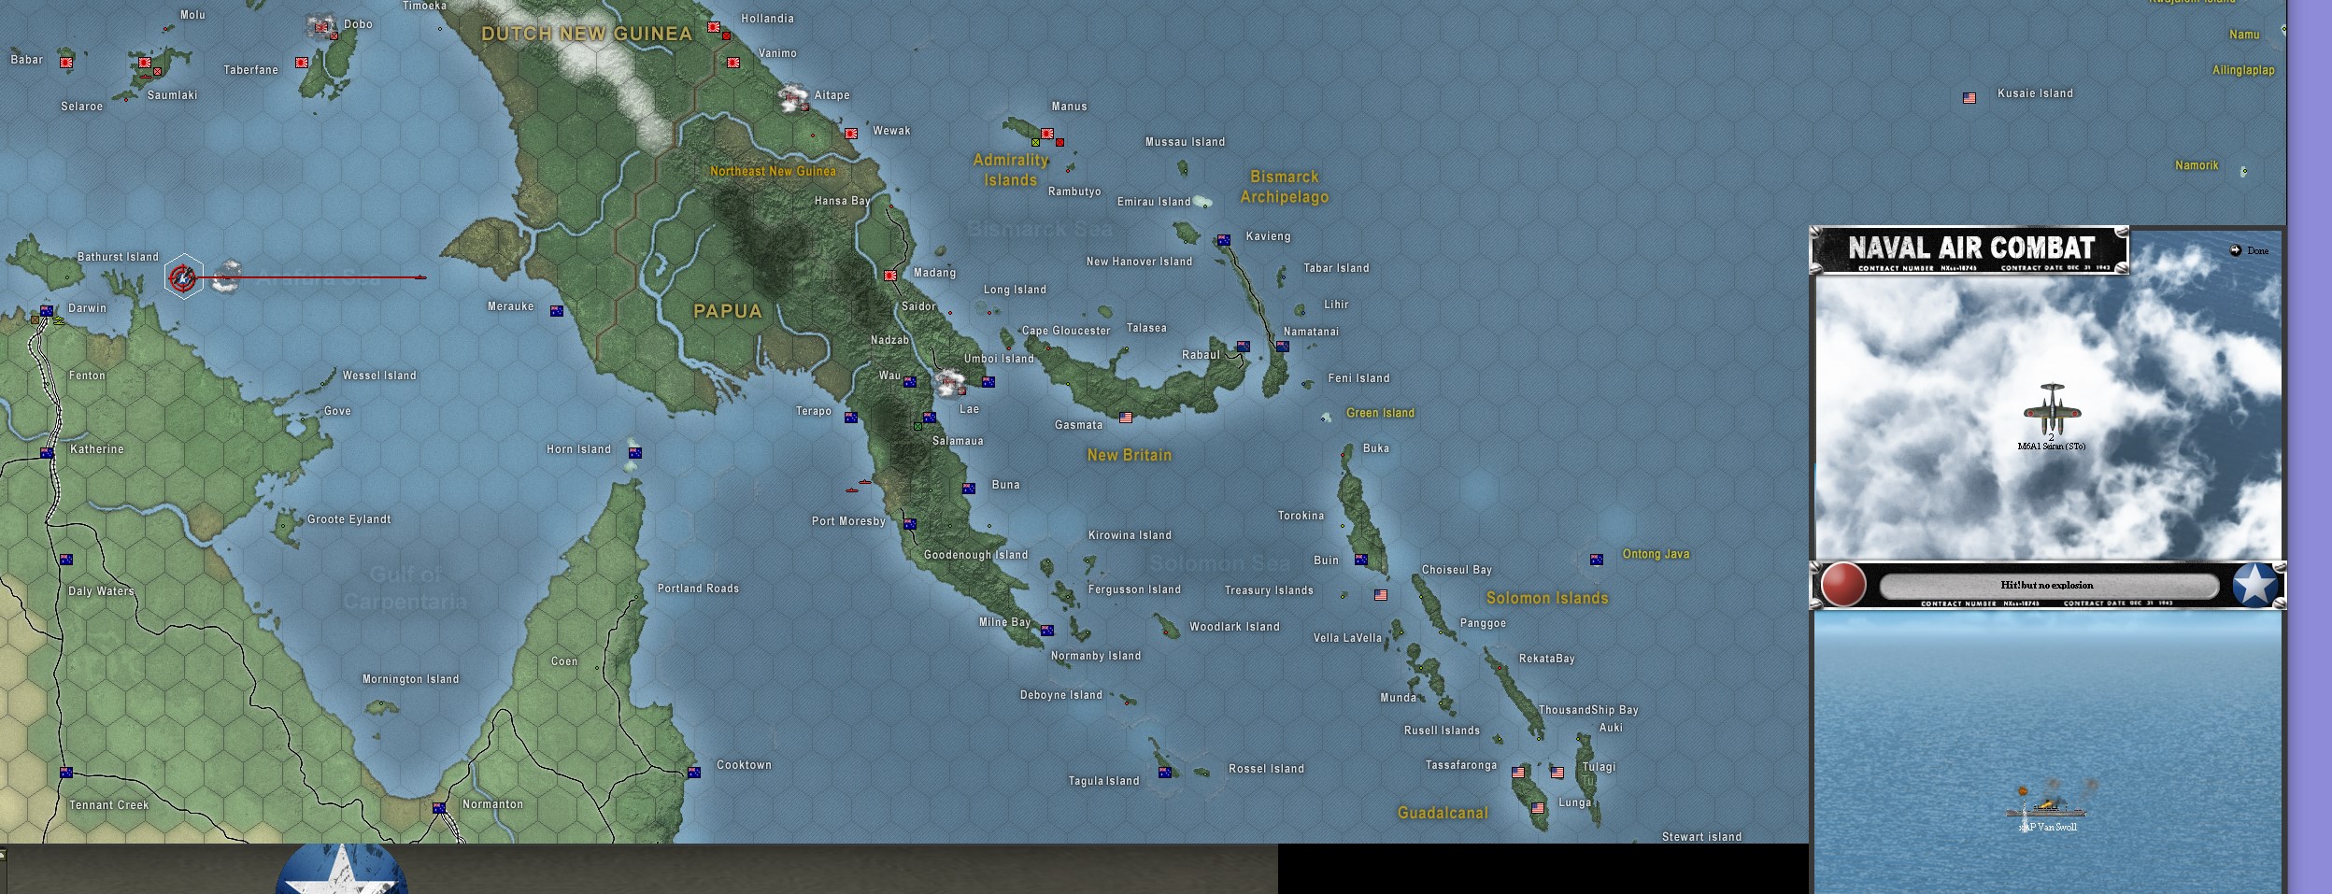Select red ship icons off Port Moresby
The width and height of the screenshot is (2332, 894).
[x=859, y=486]
